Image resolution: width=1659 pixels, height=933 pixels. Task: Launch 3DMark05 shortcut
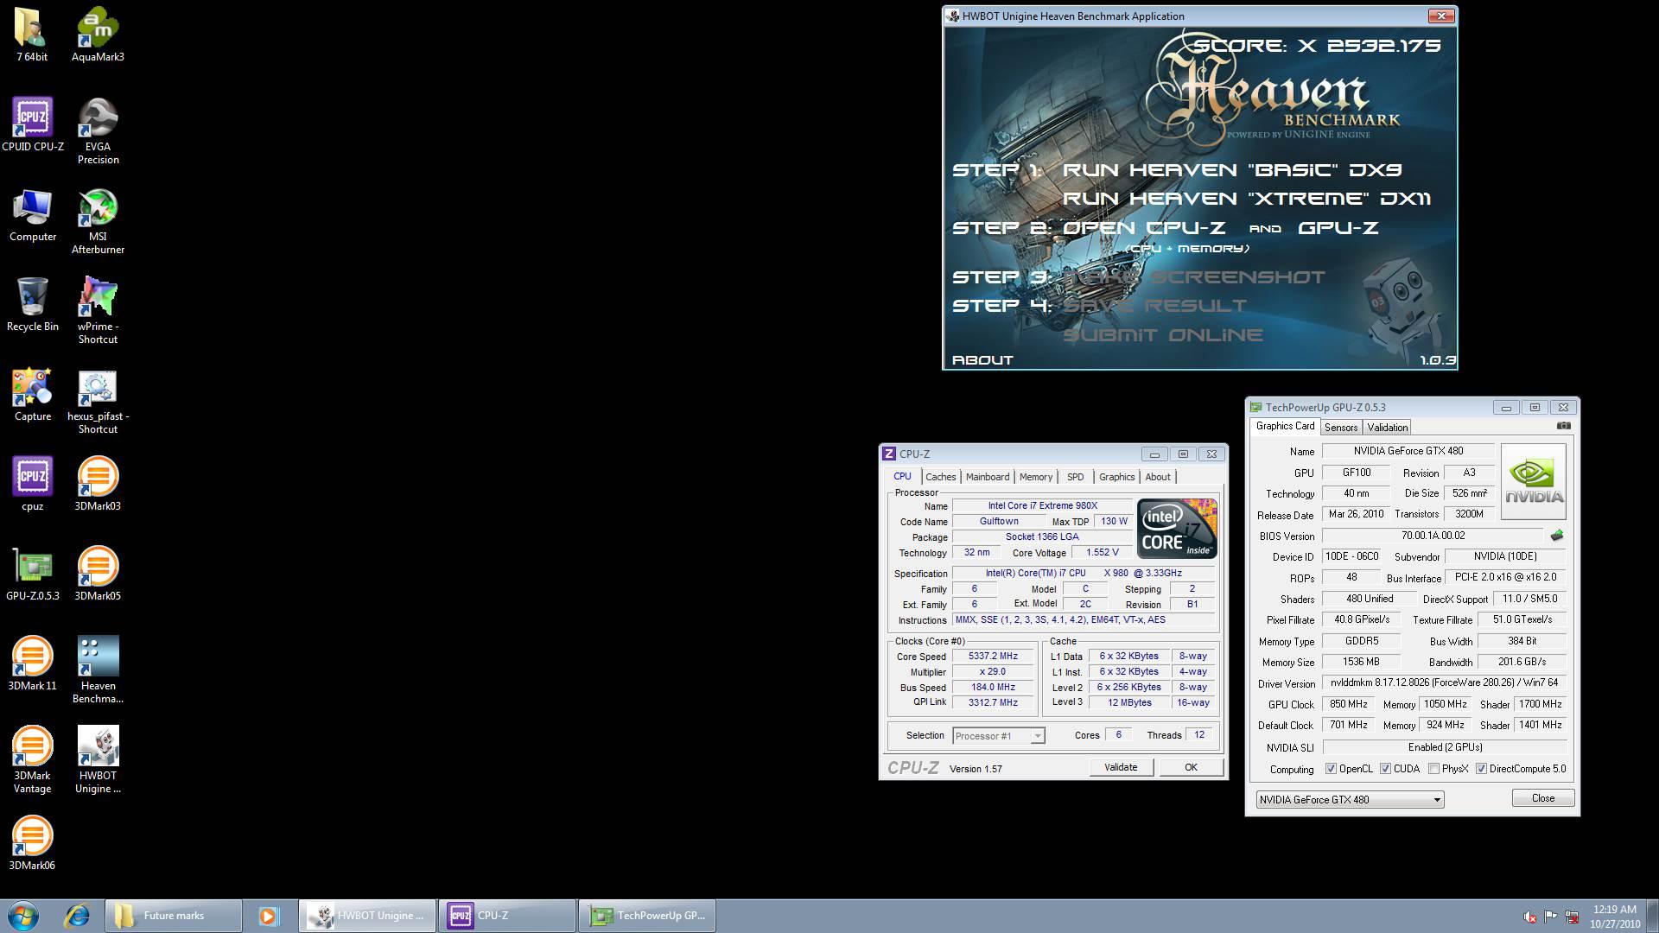pyautogui.click(x=98, y=574)
